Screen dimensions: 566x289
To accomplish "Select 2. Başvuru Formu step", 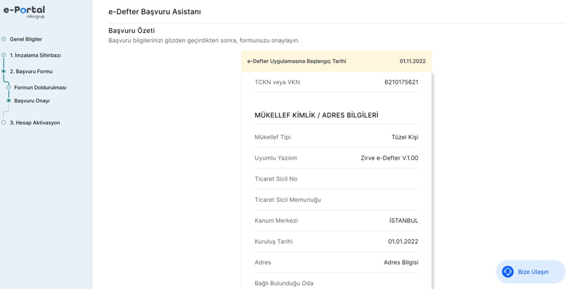I will coord(31,72).
